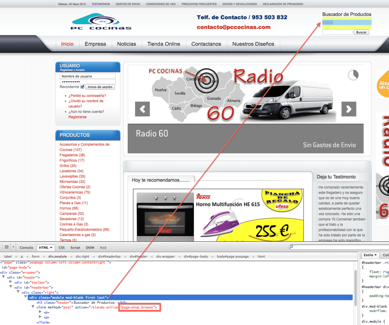
Task: Click the Firebug inspect menu icon
Action: point(6,247)
